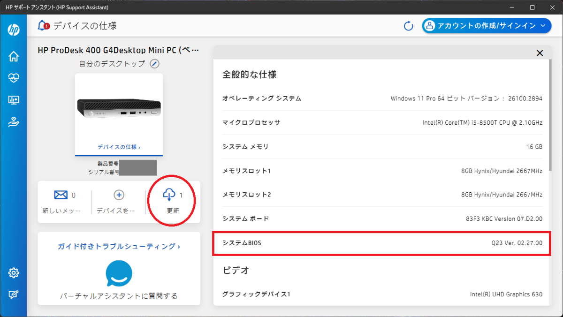Select the メモリスロット1 row label
The width and height of the screenshot is (563, 317).
coord(247,171)
